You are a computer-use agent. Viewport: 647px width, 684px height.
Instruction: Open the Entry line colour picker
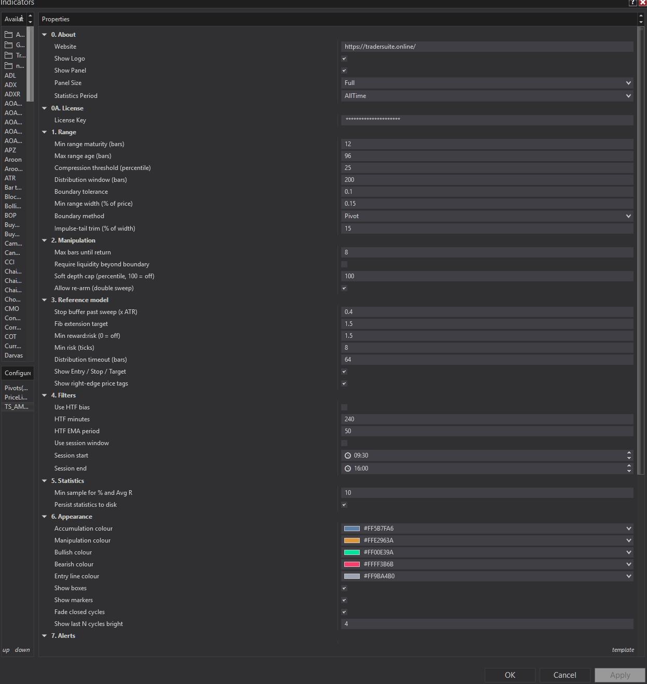tap(487, 576)
